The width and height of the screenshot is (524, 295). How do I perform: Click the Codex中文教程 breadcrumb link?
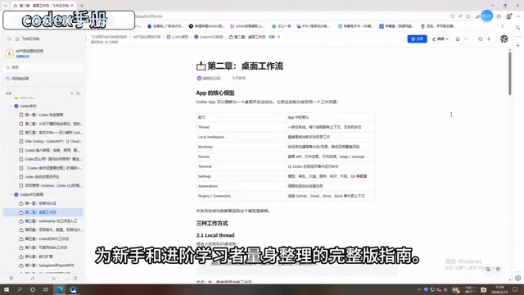tap(208, 37)
